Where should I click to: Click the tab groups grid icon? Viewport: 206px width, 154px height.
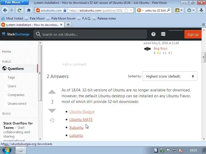tap(203, 25)
